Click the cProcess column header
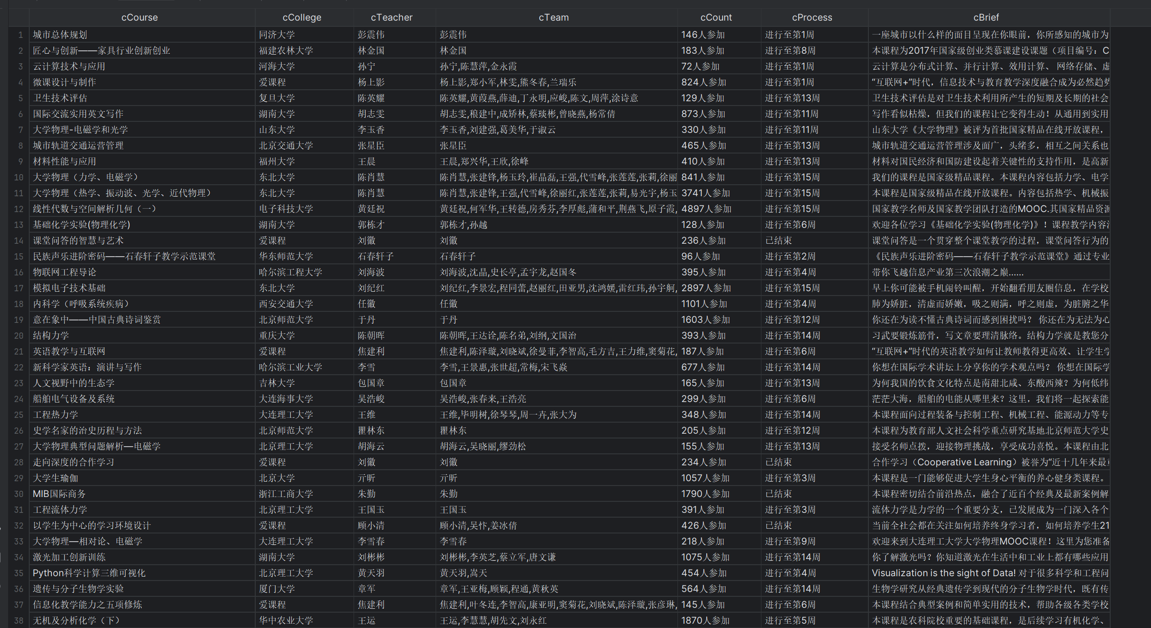The width and height of the screenshot is (1151, 628). pyautogui.click(x=812, y=18)
